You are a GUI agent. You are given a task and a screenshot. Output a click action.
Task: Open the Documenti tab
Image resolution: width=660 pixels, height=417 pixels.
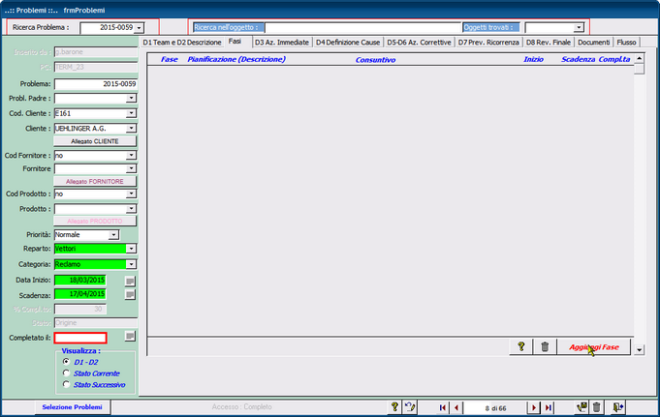tap(593, 43)
